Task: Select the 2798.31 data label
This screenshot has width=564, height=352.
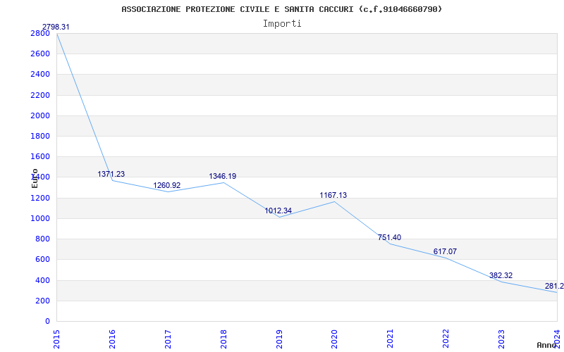Action: (x=56, y=27)
